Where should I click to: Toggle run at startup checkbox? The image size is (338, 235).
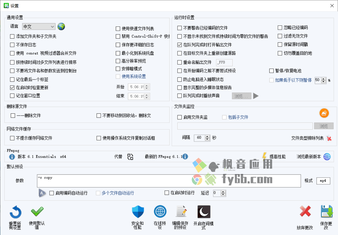167,193
